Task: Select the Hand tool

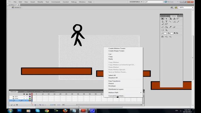Action: tap(162, 30)
